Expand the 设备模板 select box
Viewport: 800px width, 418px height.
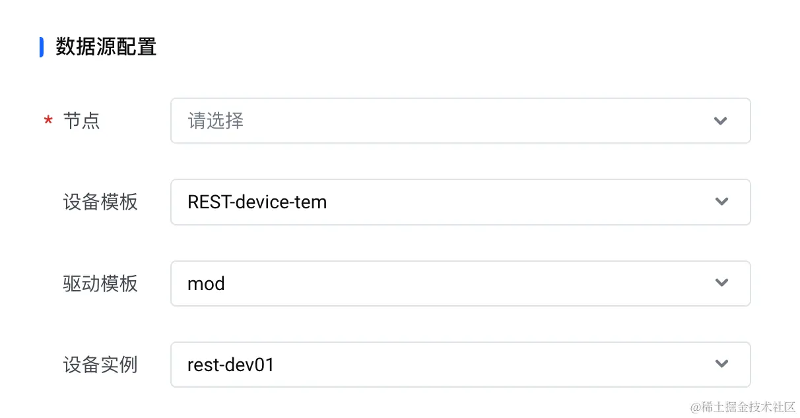point(460,202)
